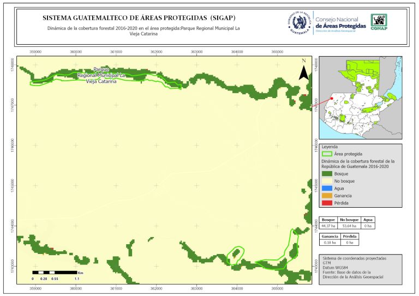Select the pale yellow No bosque swatch

pyautogui.click(x=326, y=180)
